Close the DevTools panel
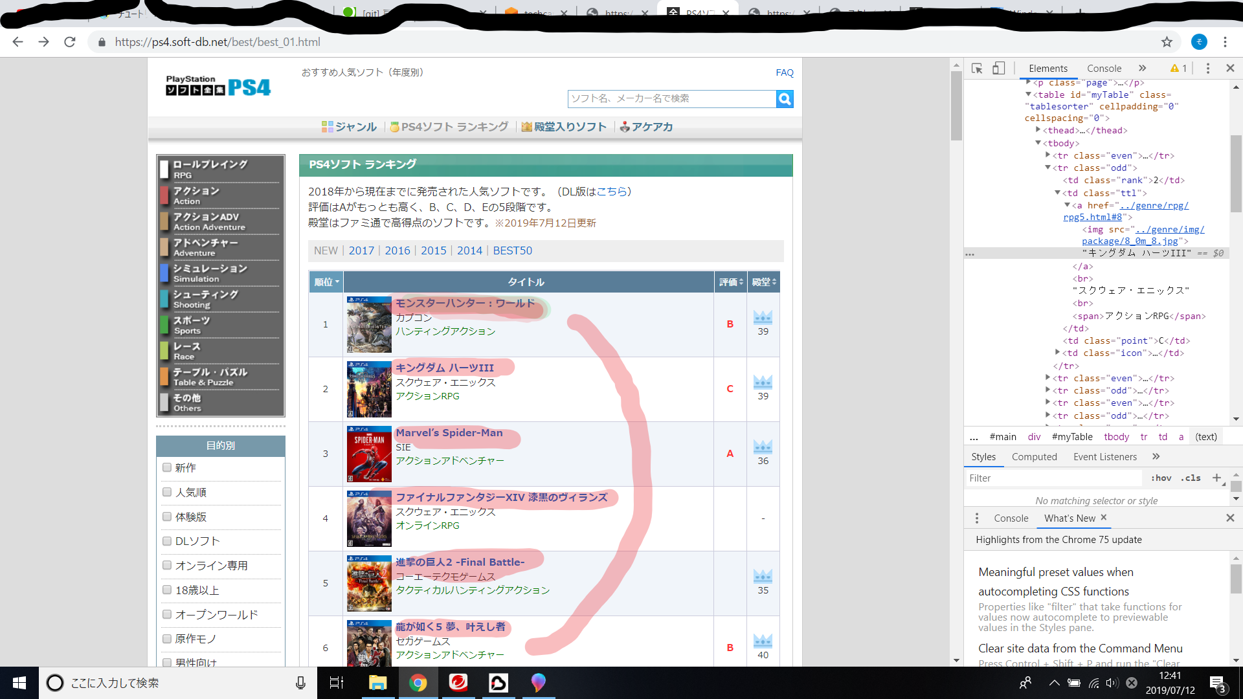The width and height of the screenshot is (1243, 699). [1230, 68]
